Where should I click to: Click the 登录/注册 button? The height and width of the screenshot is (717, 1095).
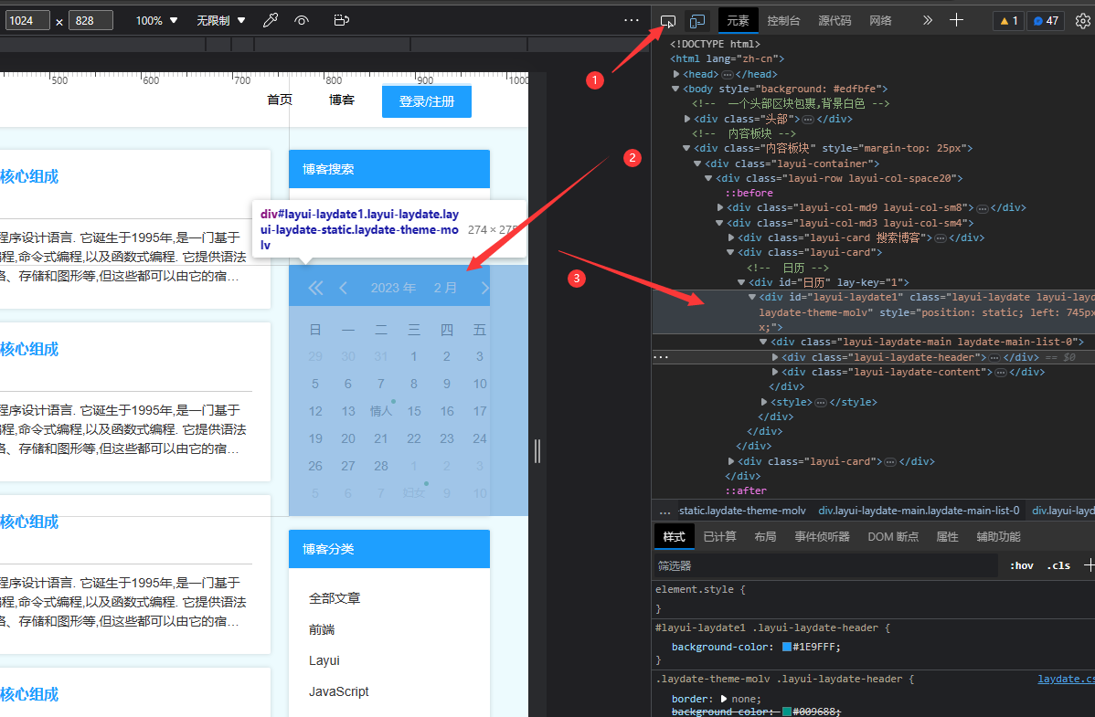click(x=427, y=102)
